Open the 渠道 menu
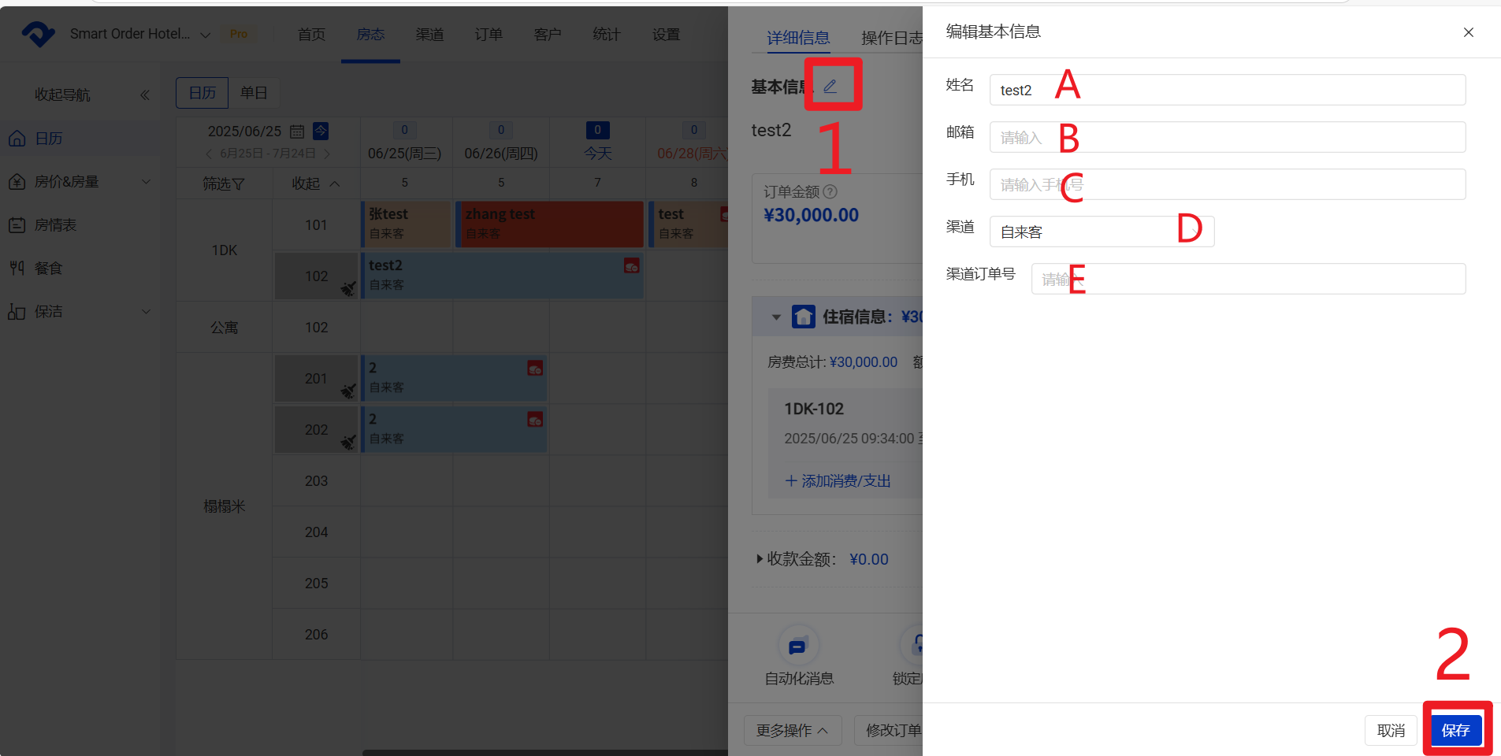The image size is (1501, 756). [429, 35]
